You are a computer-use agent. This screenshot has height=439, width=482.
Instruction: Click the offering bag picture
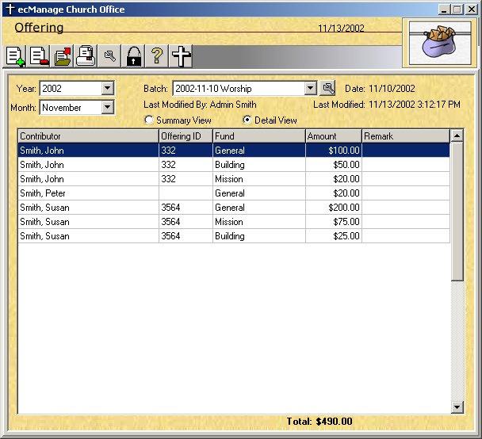coord(439,43)
